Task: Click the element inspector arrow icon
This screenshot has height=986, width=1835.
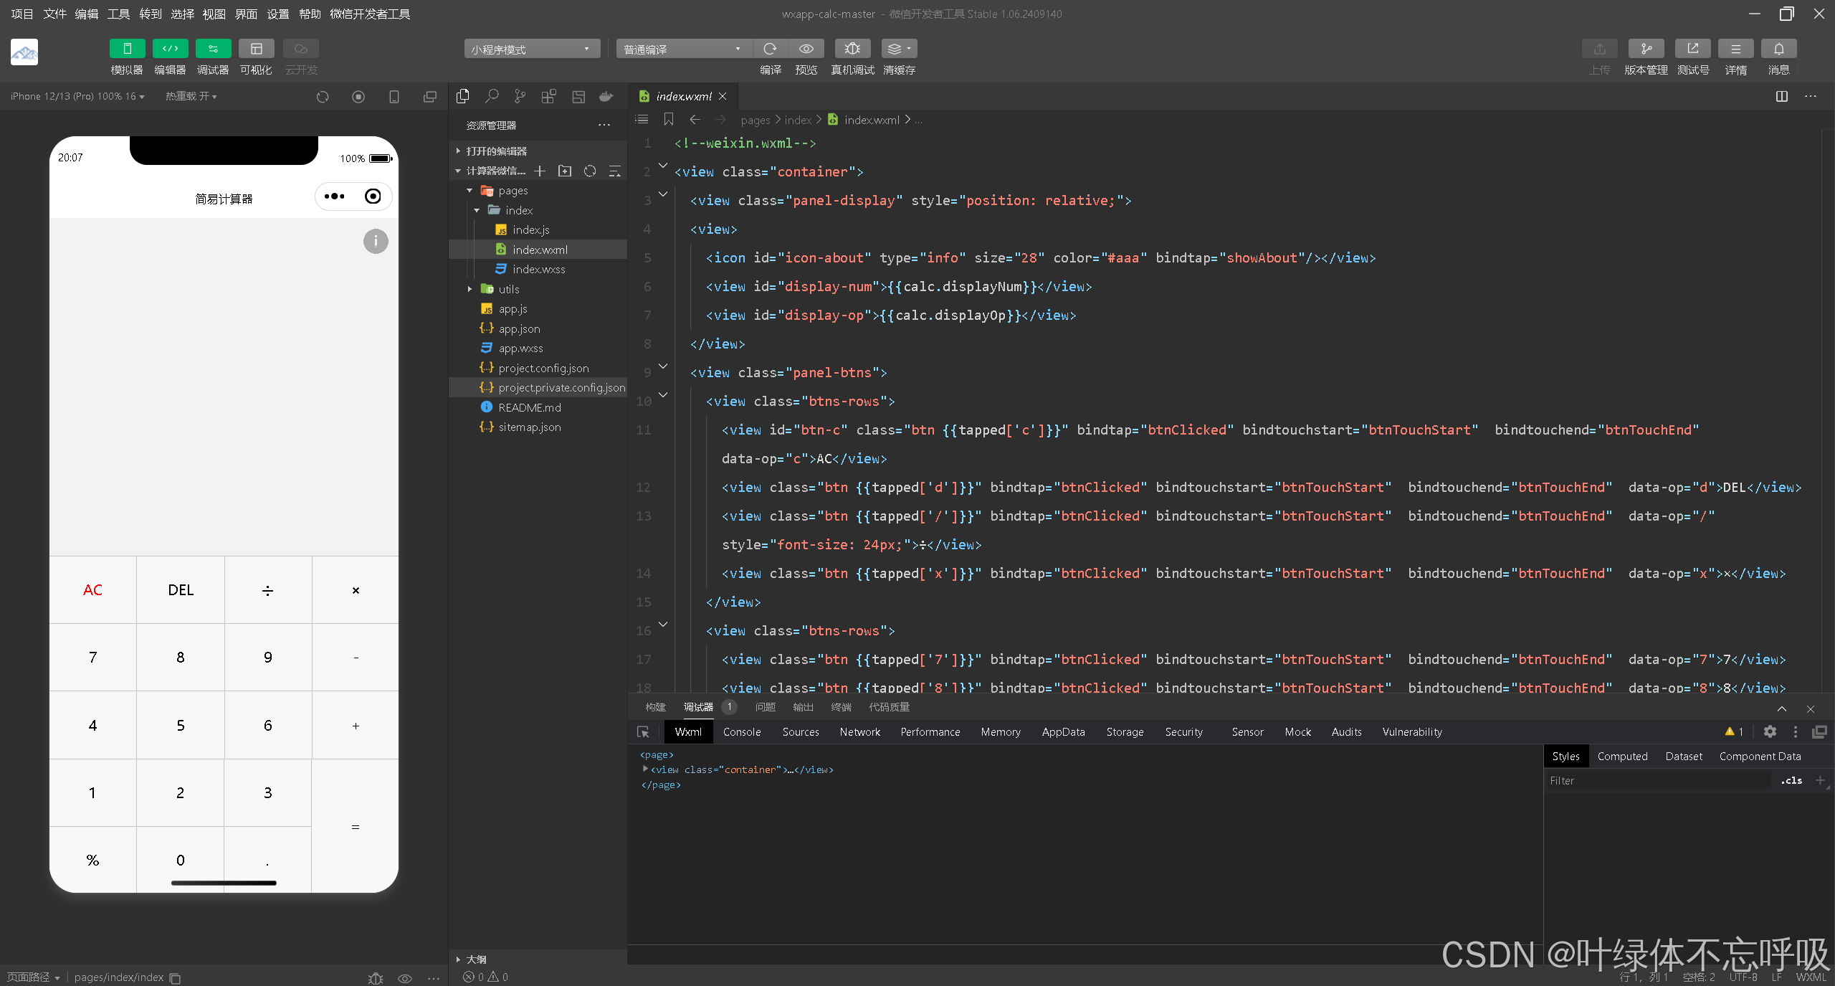Action: click(643, 732)
